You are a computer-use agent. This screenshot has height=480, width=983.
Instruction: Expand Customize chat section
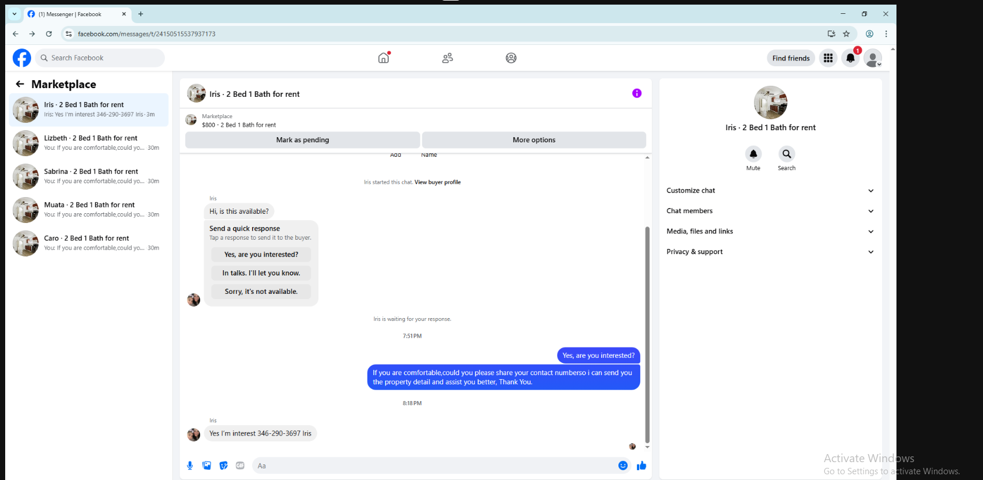point(770,191)
